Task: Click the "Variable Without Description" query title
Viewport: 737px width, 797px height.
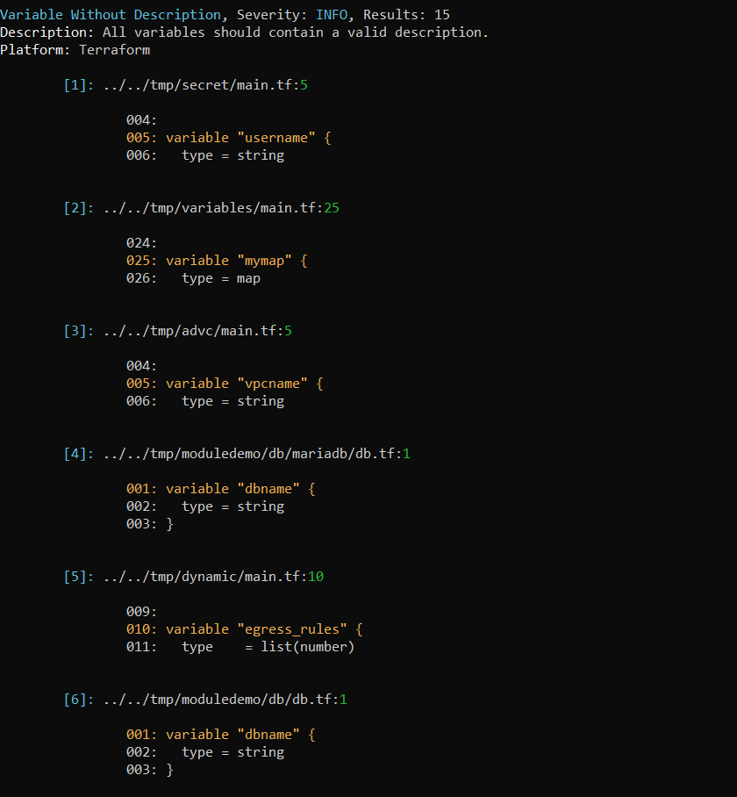Action: [x=111, y=15]
